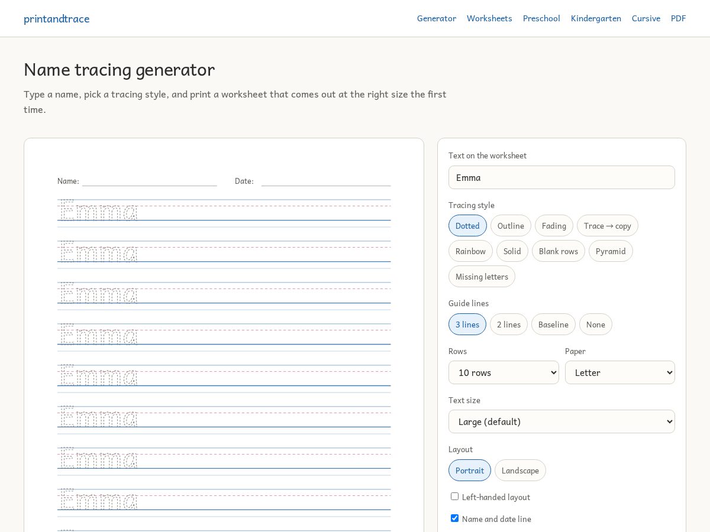710x532 pixels.
Task: Select the Solid tracing style
Action: coord(512,251)
